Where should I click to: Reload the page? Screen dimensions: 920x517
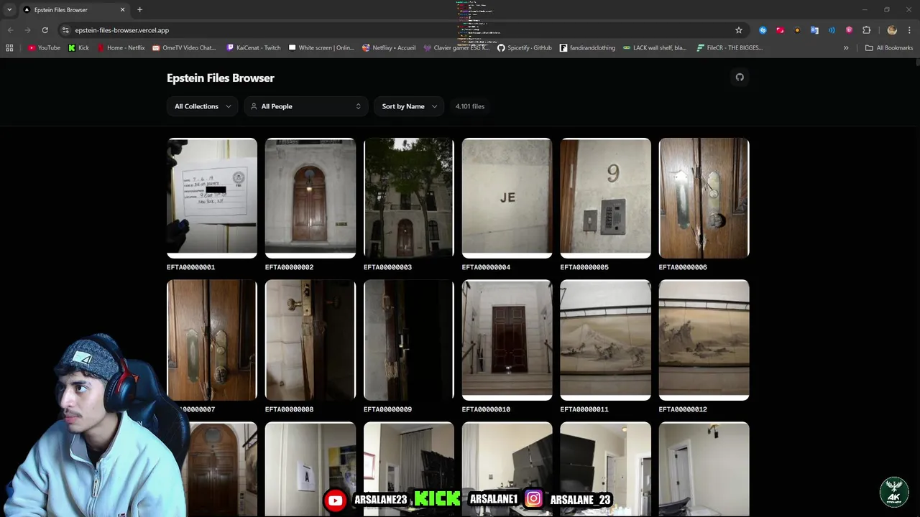[45, 30]
